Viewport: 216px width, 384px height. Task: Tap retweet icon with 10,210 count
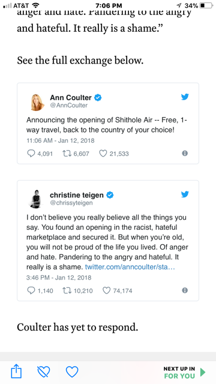point(67,290)
